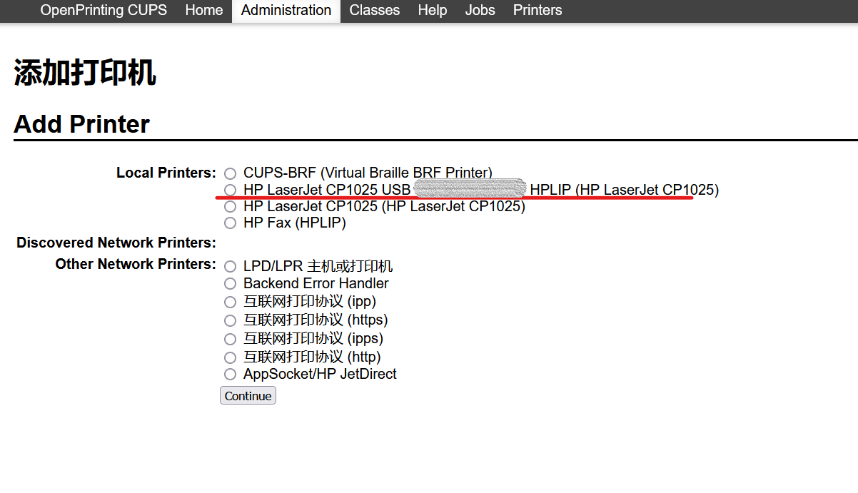Open the Help tab
Viewport: 858px width, 493px height.
point(433,10)
